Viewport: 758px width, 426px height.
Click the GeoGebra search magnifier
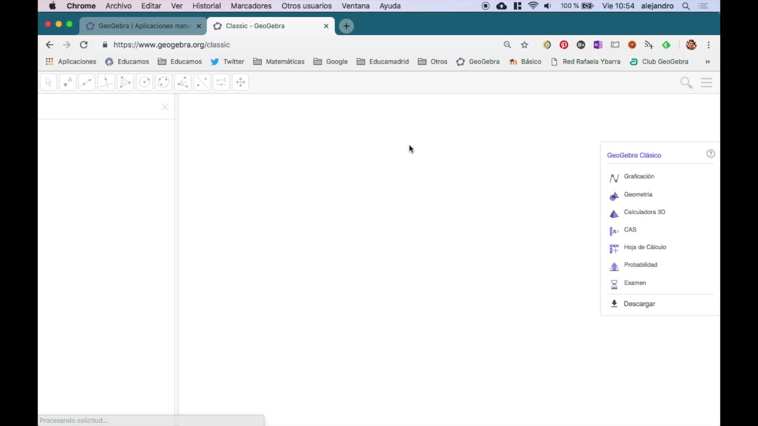(x=686, y=83)
